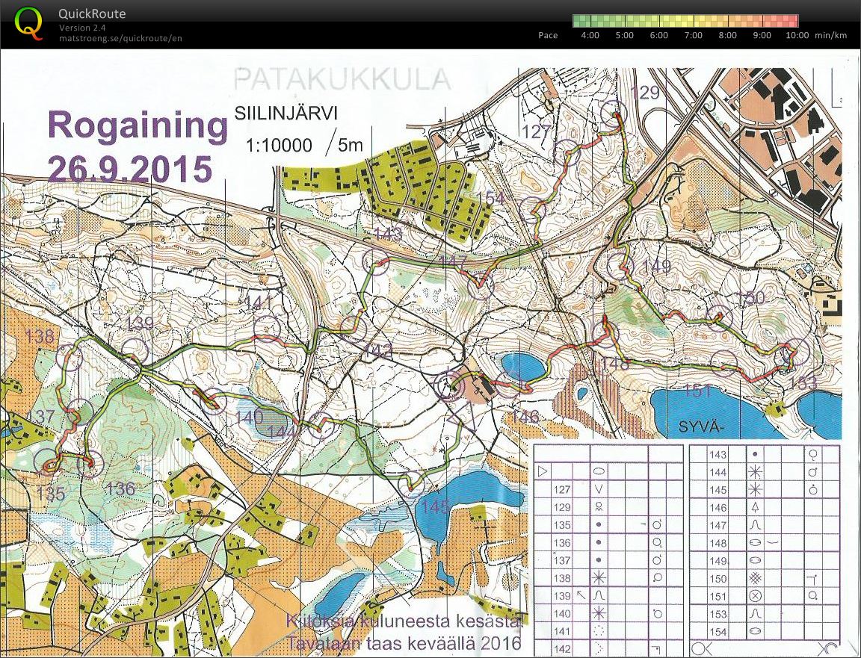Click the pace color gradient legend bar
This screenshot has width=861, height=658.
[x=685, y=21]
